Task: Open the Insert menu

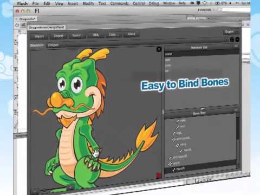Action: point(73,3)
